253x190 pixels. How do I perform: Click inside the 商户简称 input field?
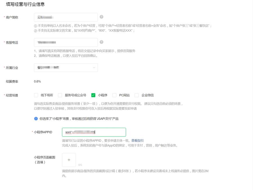coord(66,17)
